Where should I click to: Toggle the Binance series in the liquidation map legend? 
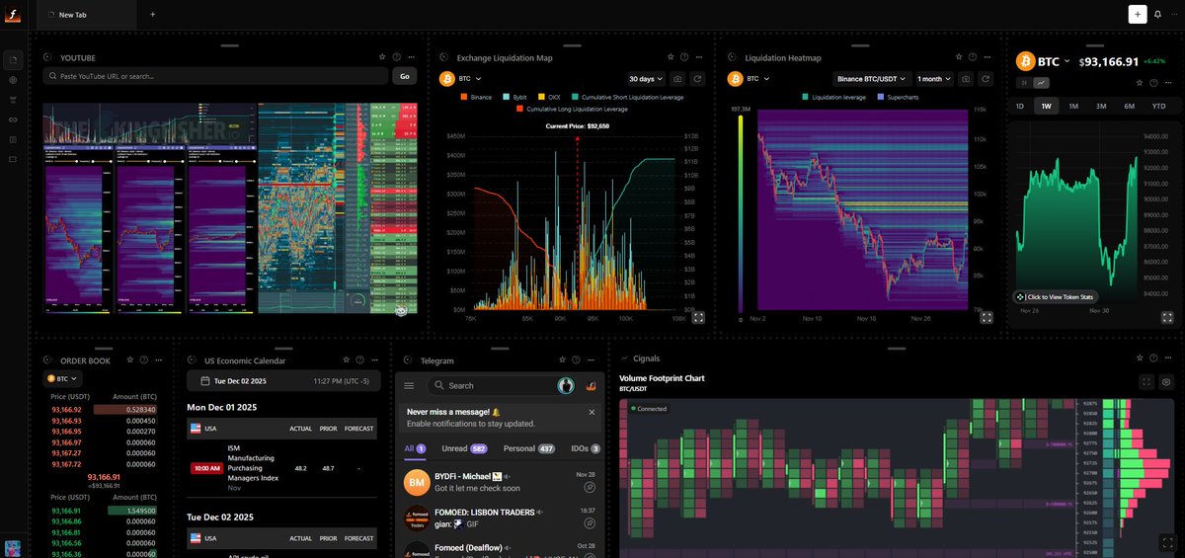pos(476,97)
